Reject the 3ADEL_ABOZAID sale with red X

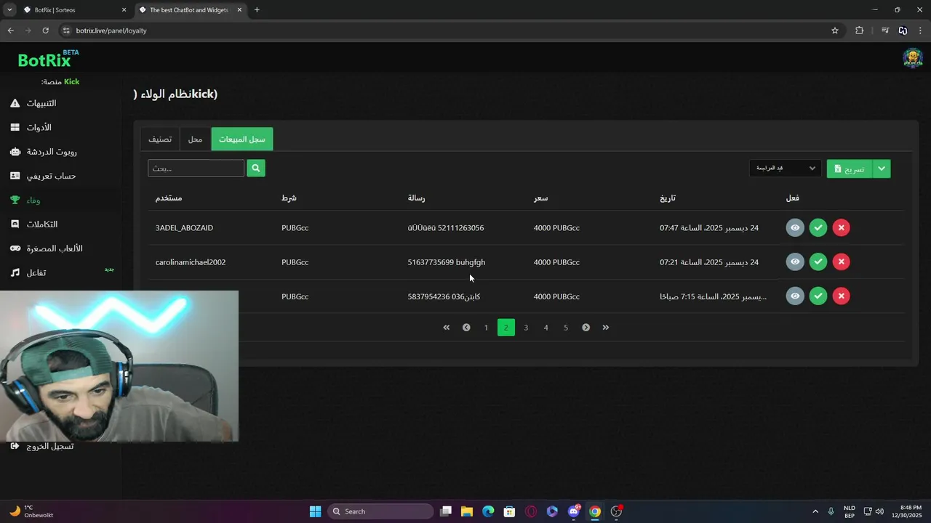click(x=841, y=227)
